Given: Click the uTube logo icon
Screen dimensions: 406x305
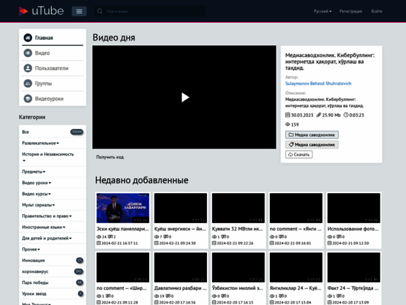Looking at the screenshot, I should tap(24, 11).
